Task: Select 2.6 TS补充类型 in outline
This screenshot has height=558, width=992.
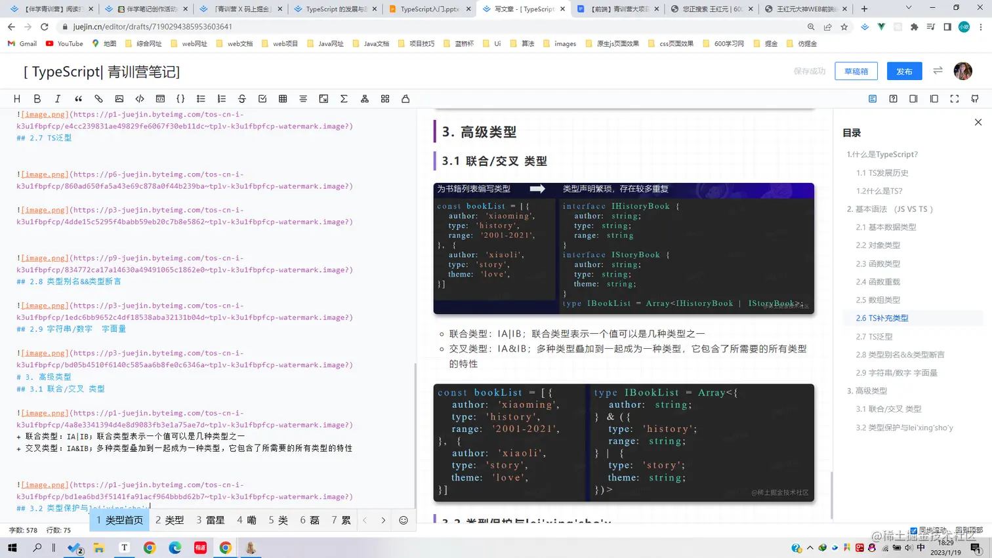Action: click(882, 318)
